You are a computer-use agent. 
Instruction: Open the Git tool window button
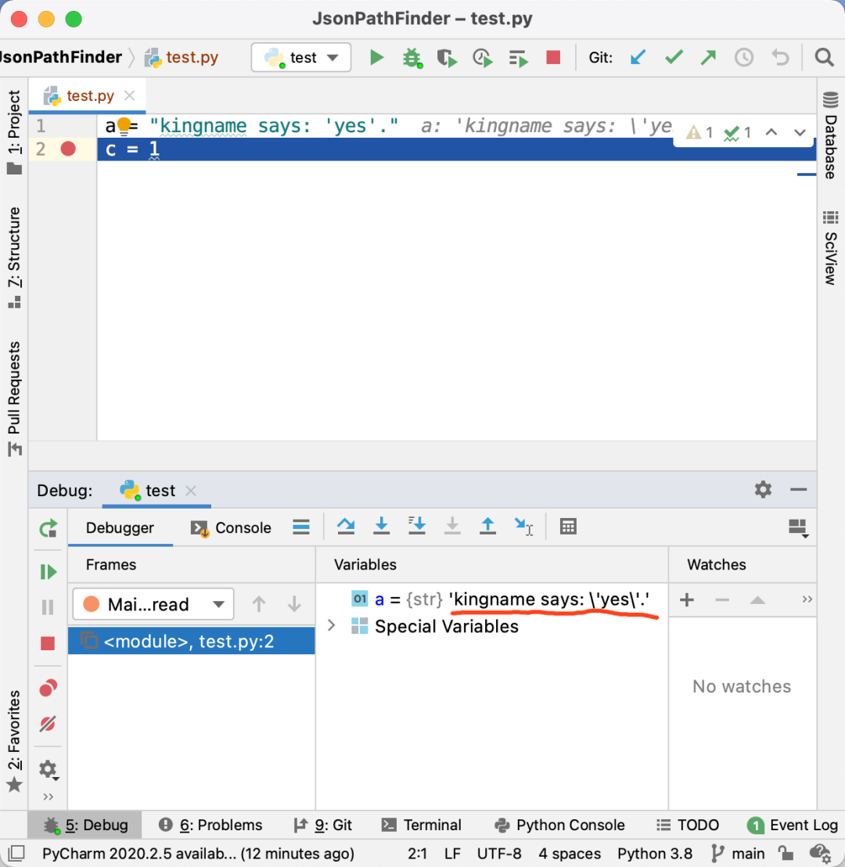click(323, 825)
